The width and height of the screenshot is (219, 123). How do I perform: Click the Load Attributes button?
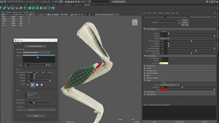click(180, 122)
